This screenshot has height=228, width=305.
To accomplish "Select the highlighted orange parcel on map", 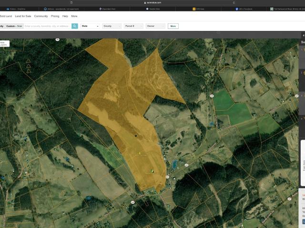I will (x=124, y=104).
